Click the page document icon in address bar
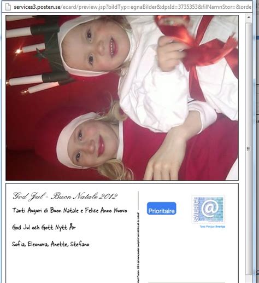 click(8, 7)
